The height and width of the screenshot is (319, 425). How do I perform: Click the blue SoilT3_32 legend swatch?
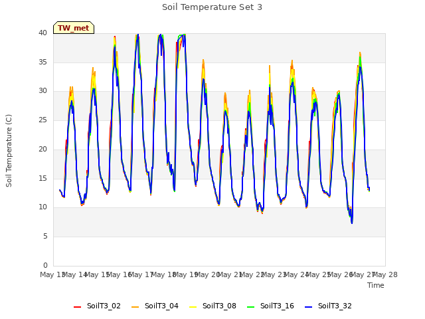[x=308, y=307]
